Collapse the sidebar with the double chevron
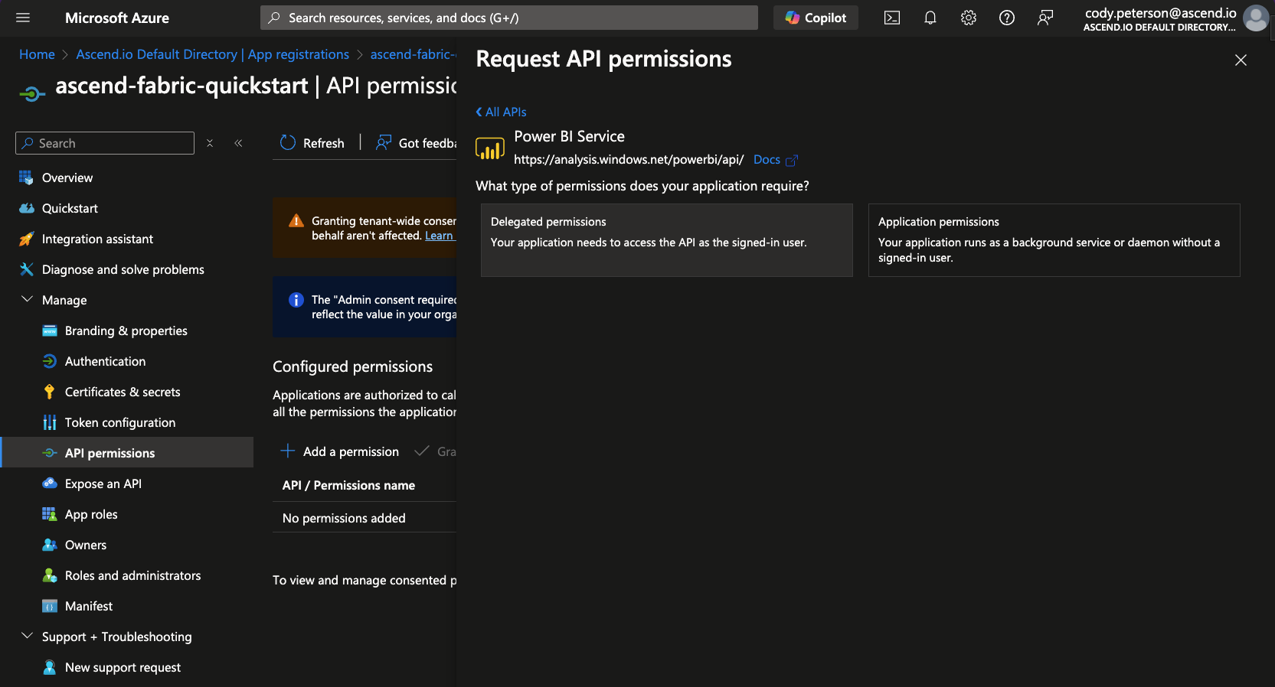The width and height of the screenshot is (1275, 687). (x=238, y=143)
